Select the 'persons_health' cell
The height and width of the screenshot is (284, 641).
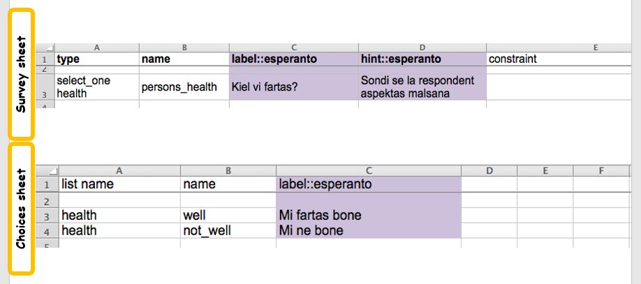point(184,88)
